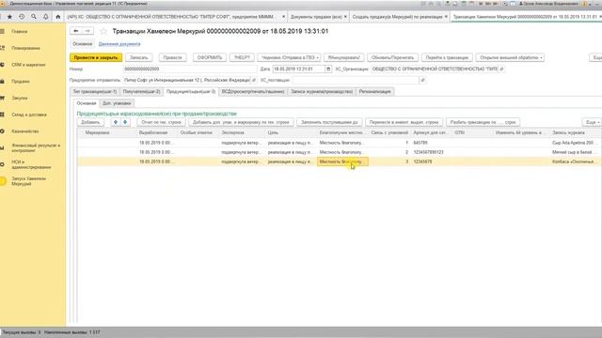Viewport: 602px width, 338px height.
Task: Close the Документы продажи (все) tab
Action: pos(345,17)
